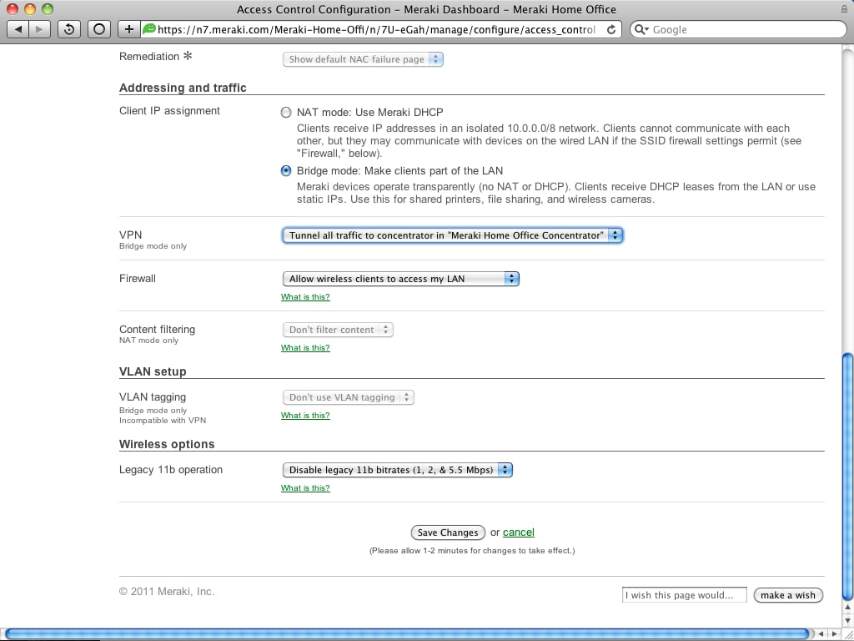Open the VPN tunnel traffic dropdown
The image size is (854, 641).
pyautogui.click(x=453, y=235)
